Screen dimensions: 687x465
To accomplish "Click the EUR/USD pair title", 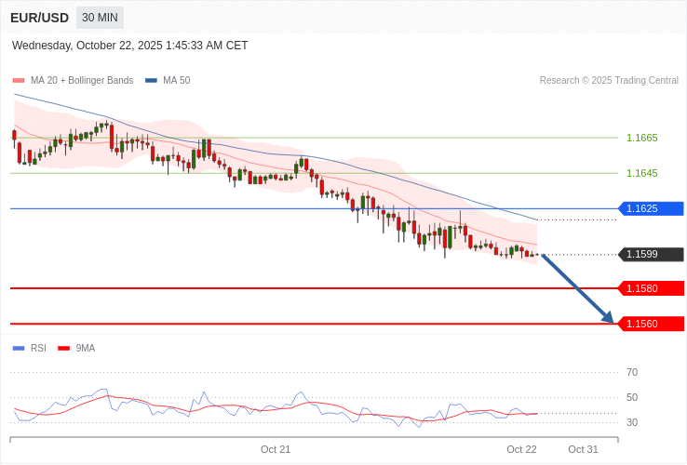I will point(39,18).
